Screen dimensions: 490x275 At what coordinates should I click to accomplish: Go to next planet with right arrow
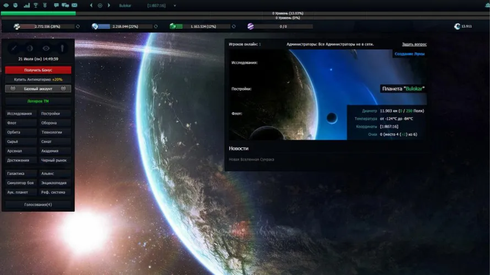coord(109,5)
